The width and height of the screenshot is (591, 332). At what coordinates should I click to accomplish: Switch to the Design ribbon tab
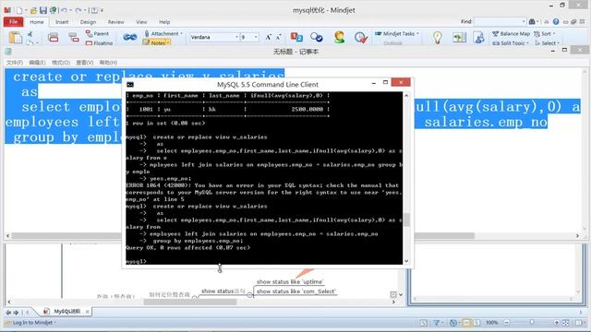coord(88,22)
